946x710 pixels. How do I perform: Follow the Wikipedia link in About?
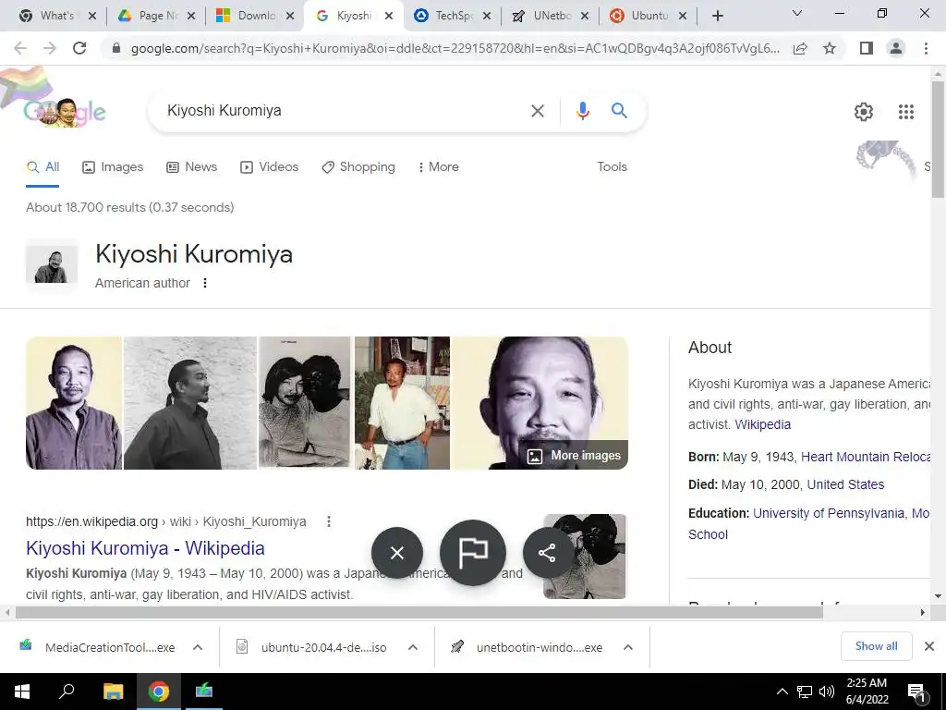762,424
